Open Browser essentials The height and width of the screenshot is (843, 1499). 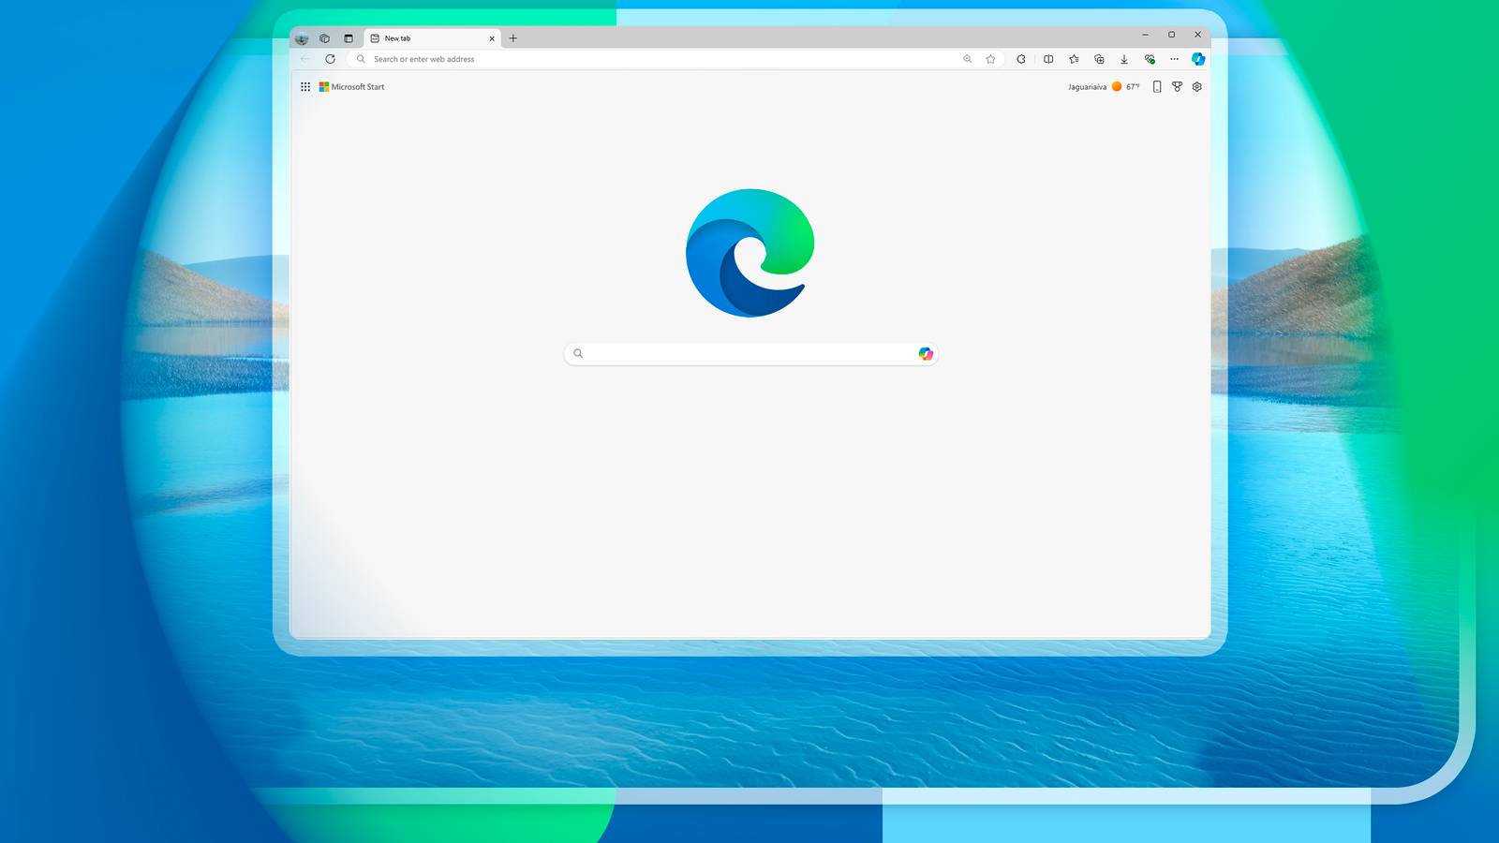(1150, 59)
